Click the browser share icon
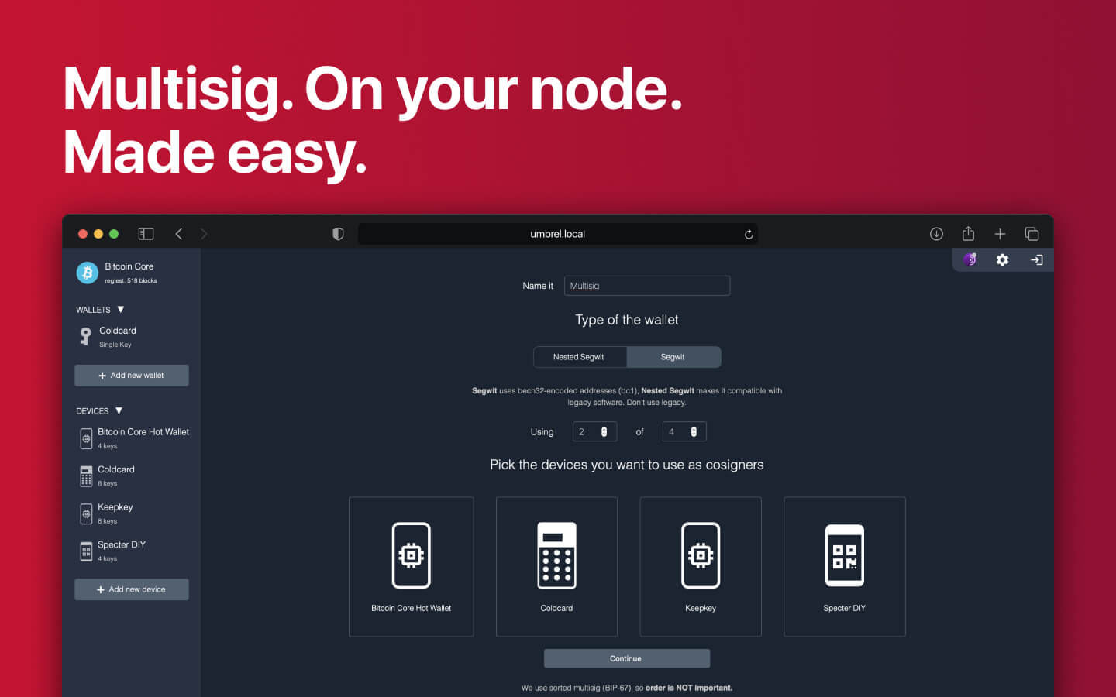Image resolution: width=1116 pixels, height=697 pixels. pyautogui.click(x=968, y=234)
